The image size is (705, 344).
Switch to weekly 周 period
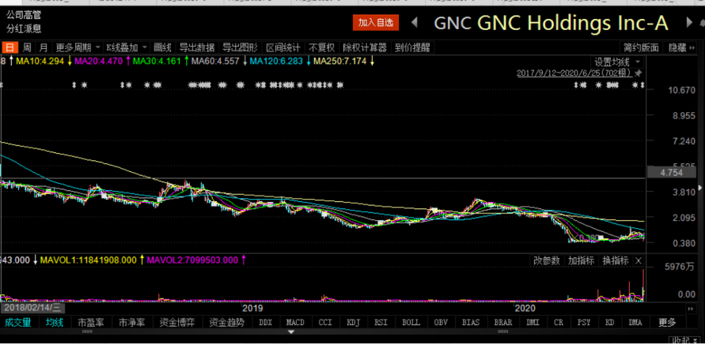(x=27, y=48)
